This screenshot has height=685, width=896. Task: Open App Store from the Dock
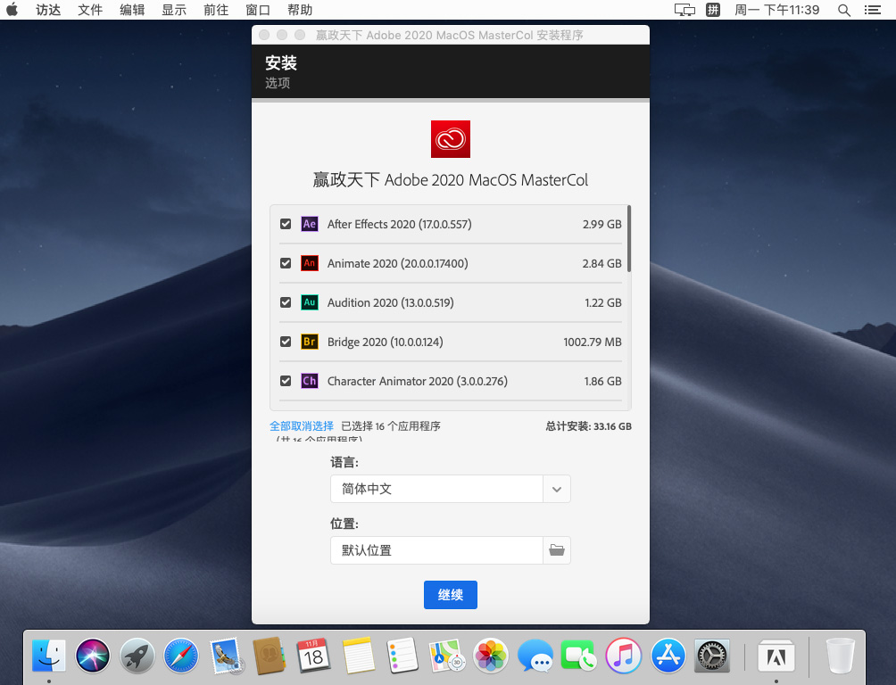668,656
